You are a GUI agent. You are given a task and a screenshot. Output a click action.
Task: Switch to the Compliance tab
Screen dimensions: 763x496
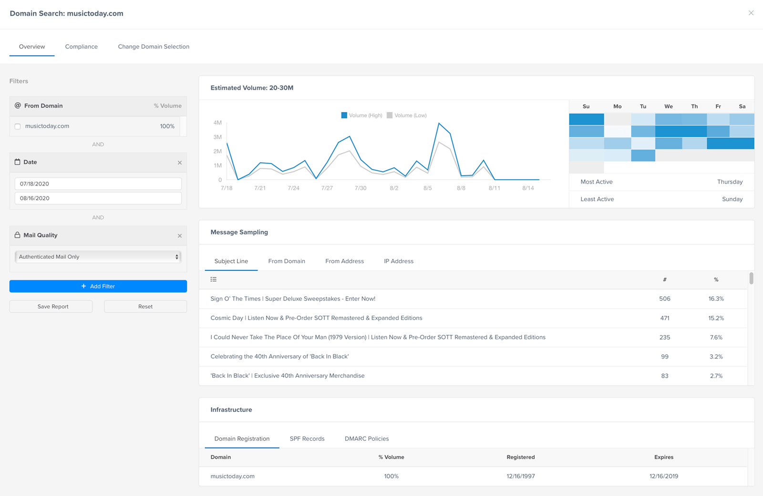81,46
